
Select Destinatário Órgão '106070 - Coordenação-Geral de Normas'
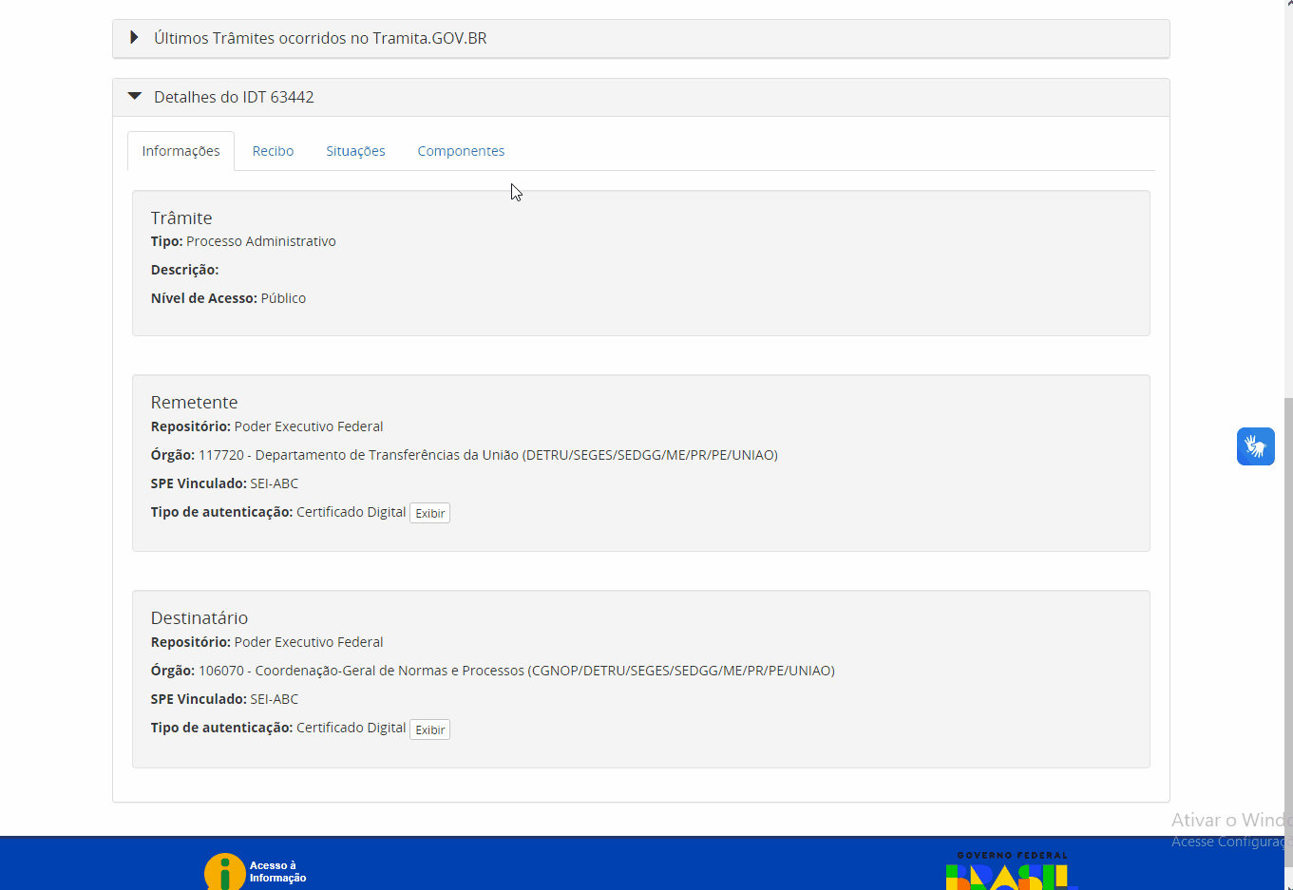click(517, 671)
